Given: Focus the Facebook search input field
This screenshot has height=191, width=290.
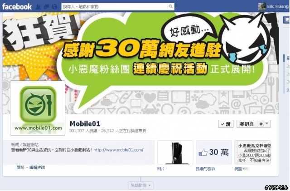Looking at the screenshot, I should click(114, 7).
